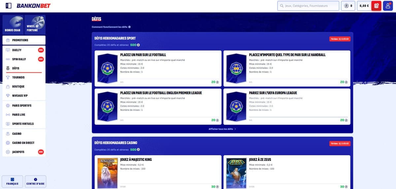The image size is (396, 189).
Task: Click the Tournois trophy icon
Action: point(8,77)
